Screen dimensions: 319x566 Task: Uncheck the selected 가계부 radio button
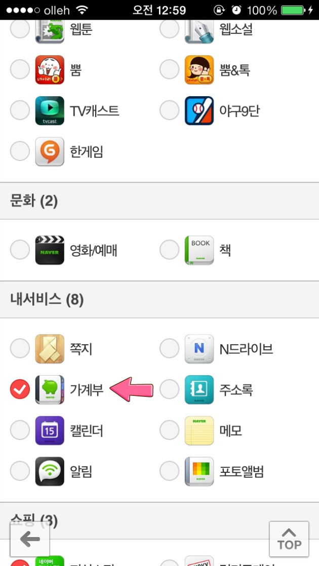click(20, 389)
